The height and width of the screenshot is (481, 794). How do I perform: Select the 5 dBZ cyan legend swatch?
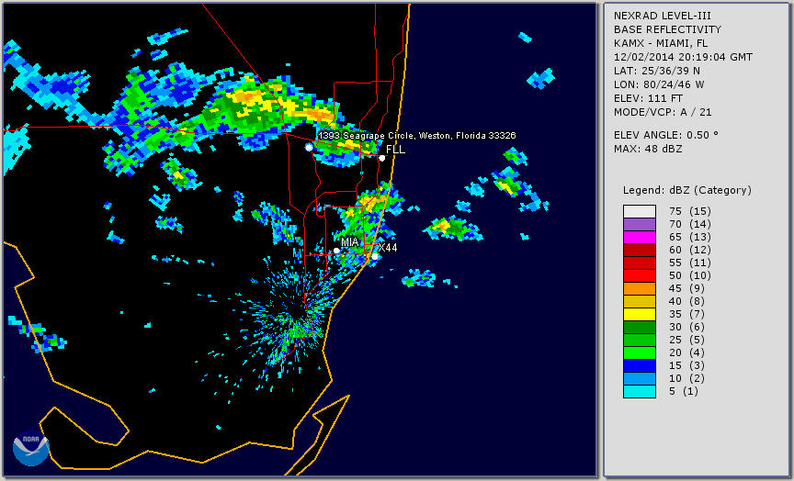[x=640, y=392]
